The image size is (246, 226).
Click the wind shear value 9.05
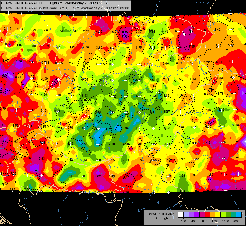pyautogui.click(x=85, y=80)
